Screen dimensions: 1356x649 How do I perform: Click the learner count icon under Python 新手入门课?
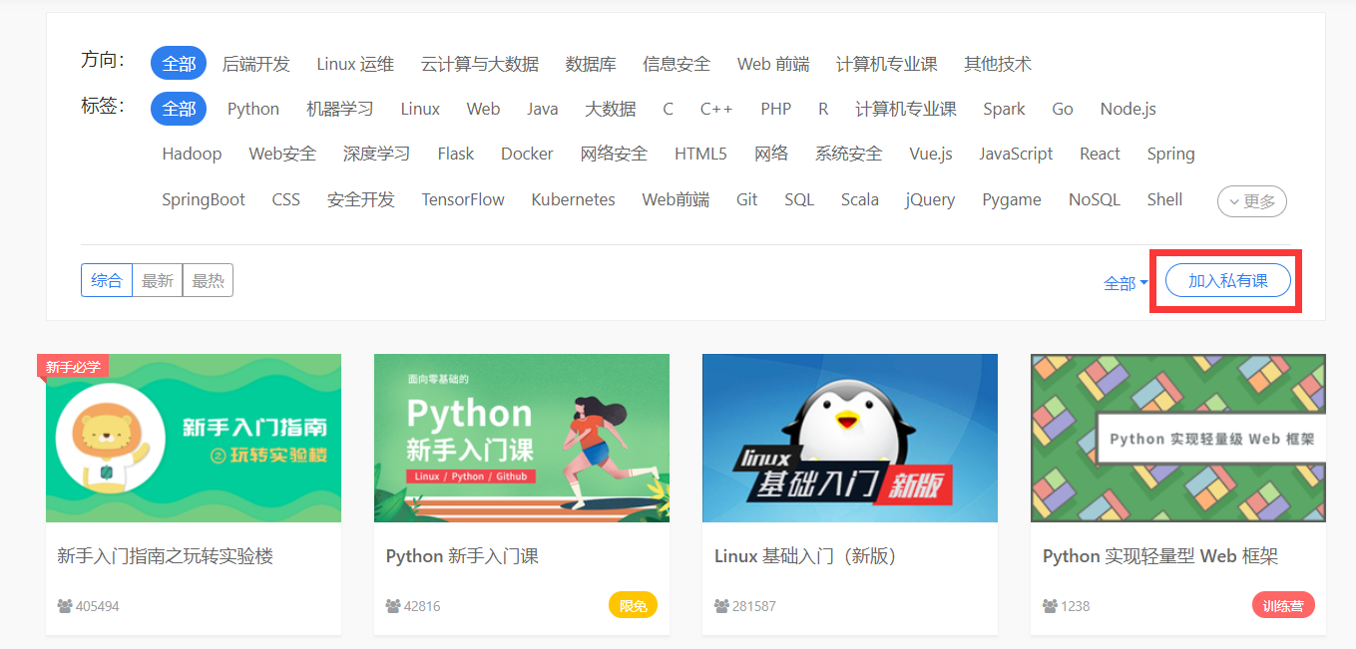[393, 606]
